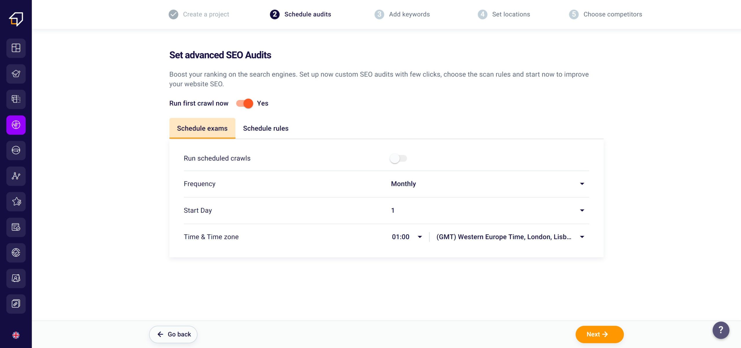Open the line graph nodes sidebar icon
The width and height of the screenshot is (741, 348).
(16, 176)
